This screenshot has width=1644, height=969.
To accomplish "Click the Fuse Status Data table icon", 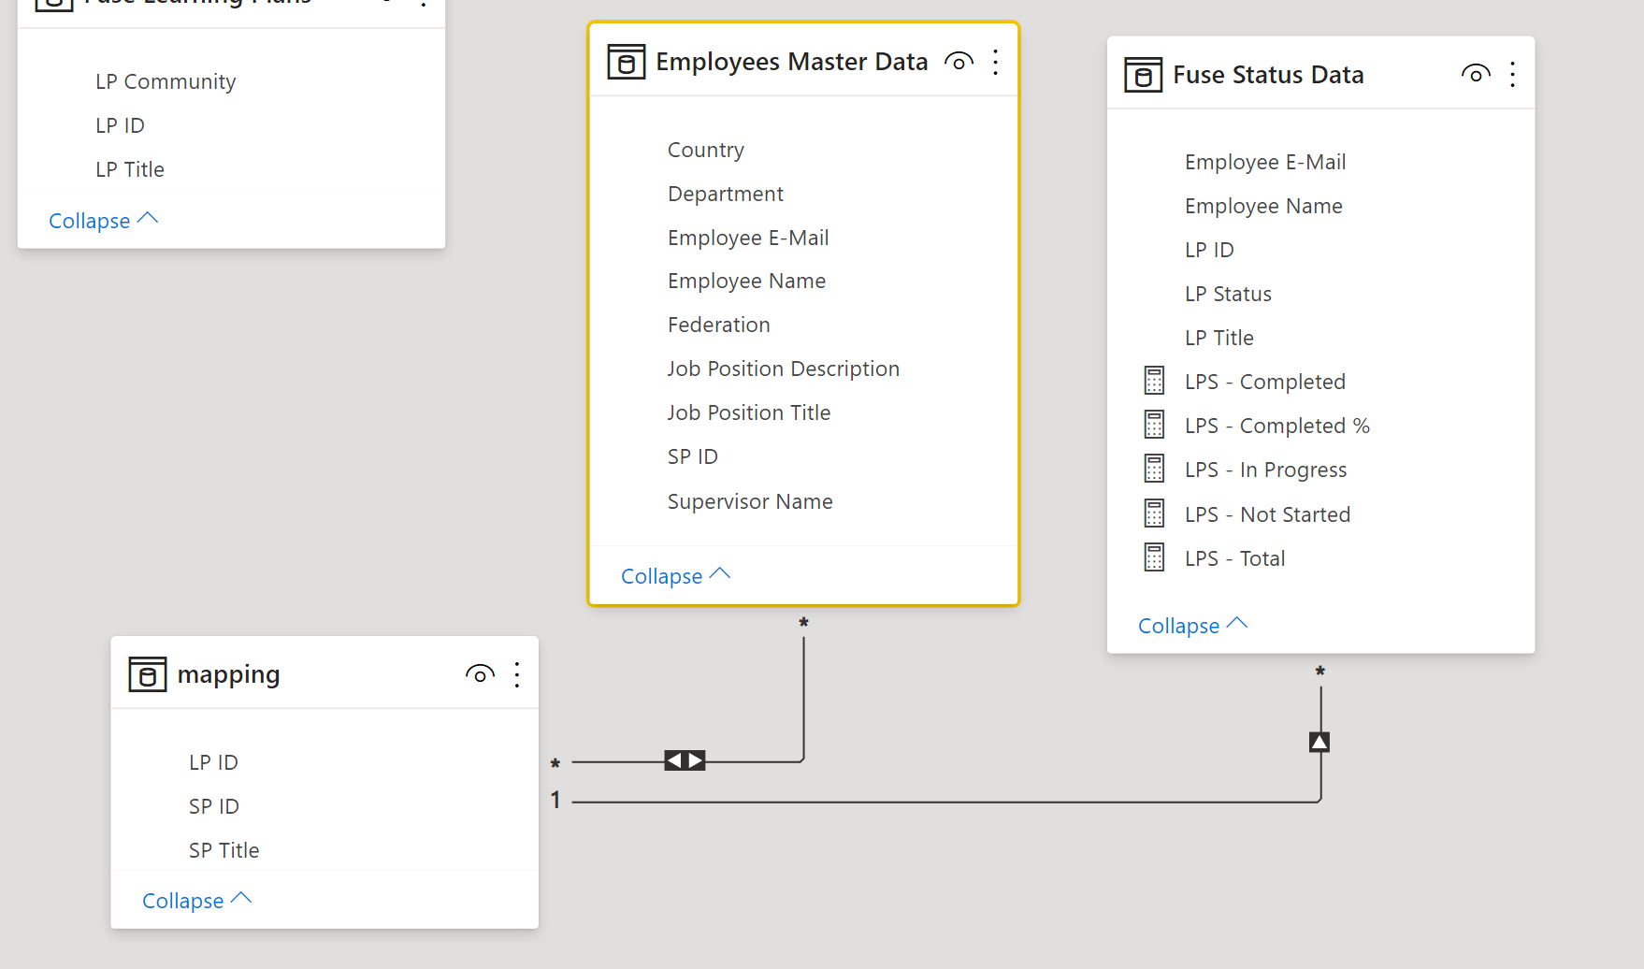I will pyautogui.click(x=1143, y=75).
